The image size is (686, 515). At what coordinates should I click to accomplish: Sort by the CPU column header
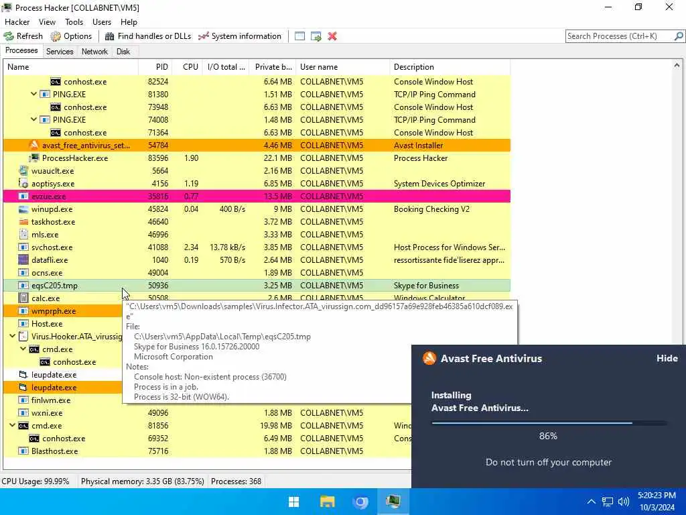point(188,67)
